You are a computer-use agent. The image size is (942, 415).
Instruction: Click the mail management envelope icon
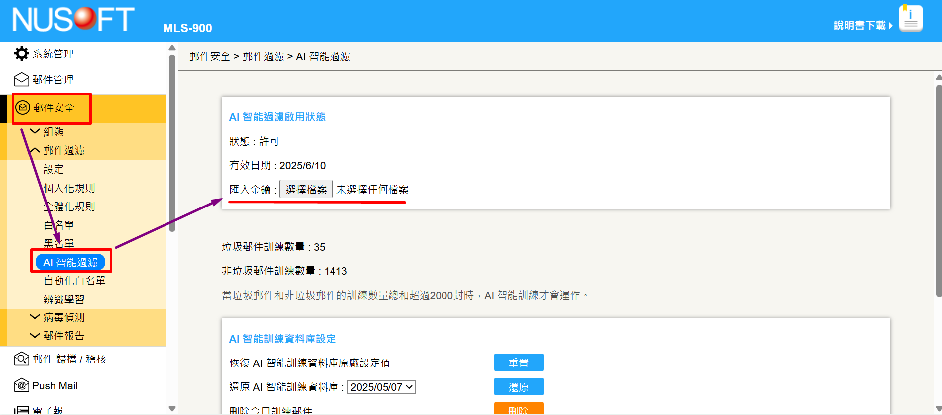(x=21, y=79)
